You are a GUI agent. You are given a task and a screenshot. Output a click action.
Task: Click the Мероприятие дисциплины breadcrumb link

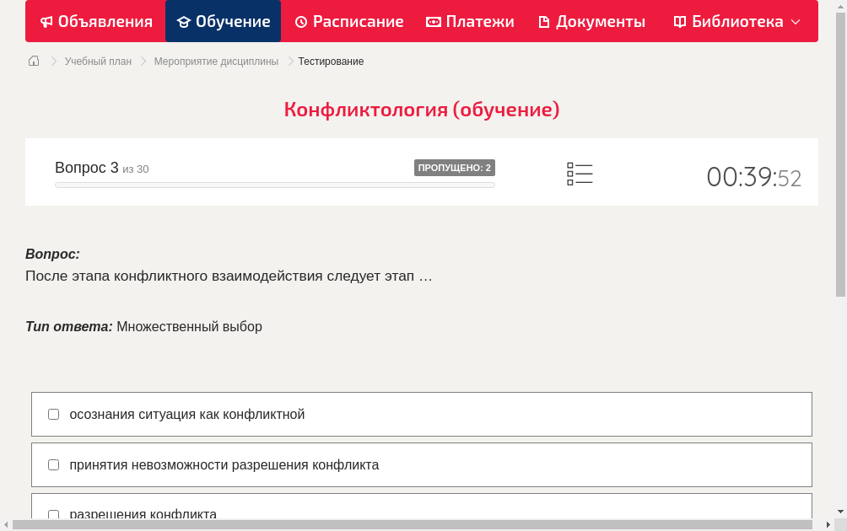(216, 61)
